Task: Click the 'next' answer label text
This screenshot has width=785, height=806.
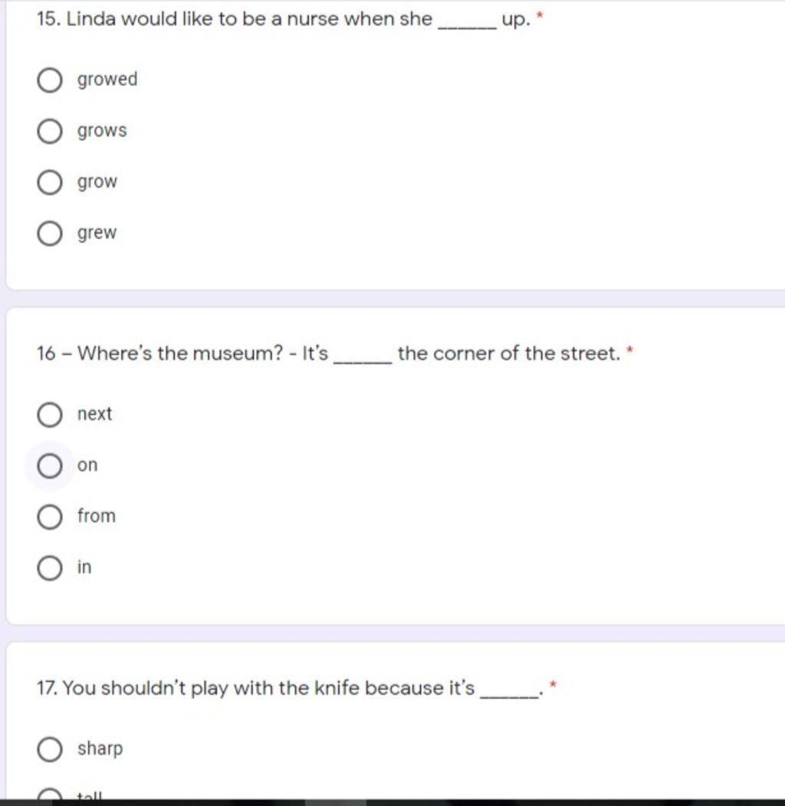Action: click(x=94, y=414)
